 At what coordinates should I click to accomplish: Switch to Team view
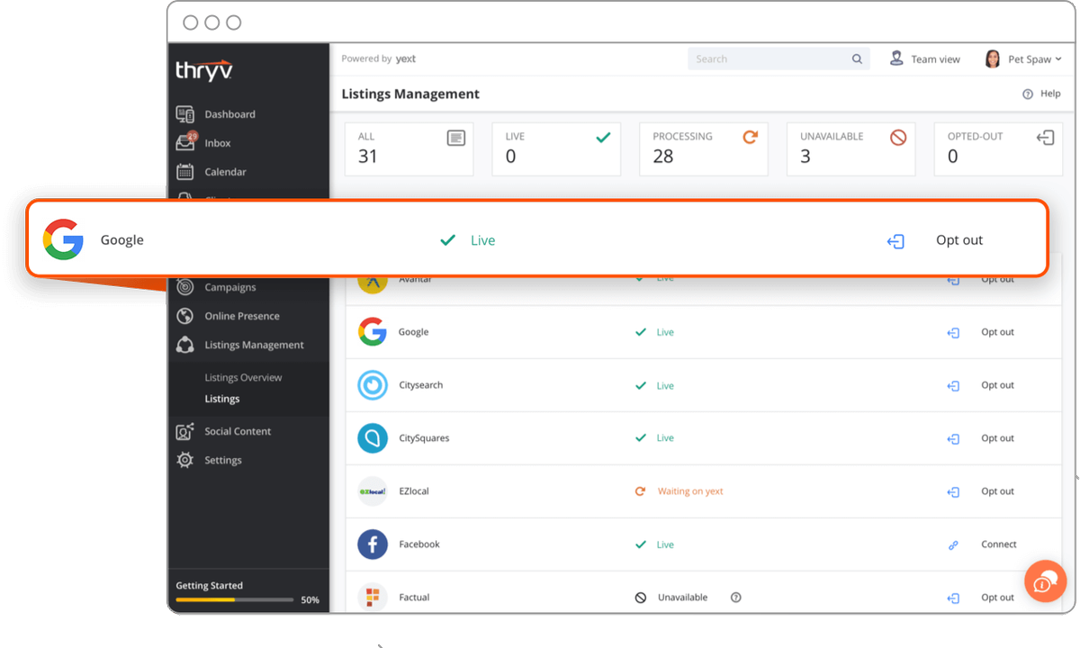click(924, 59)
